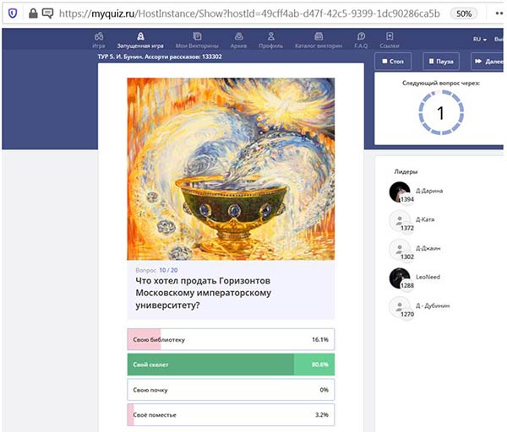507x432 pixels.
Task: Select the green Свой скелет answer
Action: coord(231,364)
